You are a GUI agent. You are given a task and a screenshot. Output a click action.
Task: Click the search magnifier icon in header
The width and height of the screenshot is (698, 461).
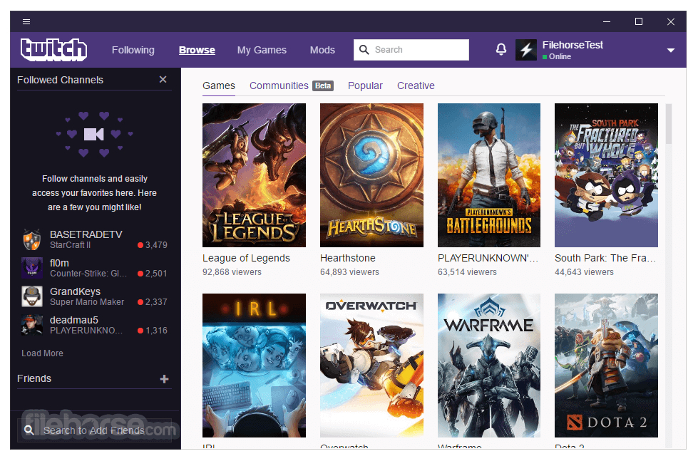pos(364,50)
